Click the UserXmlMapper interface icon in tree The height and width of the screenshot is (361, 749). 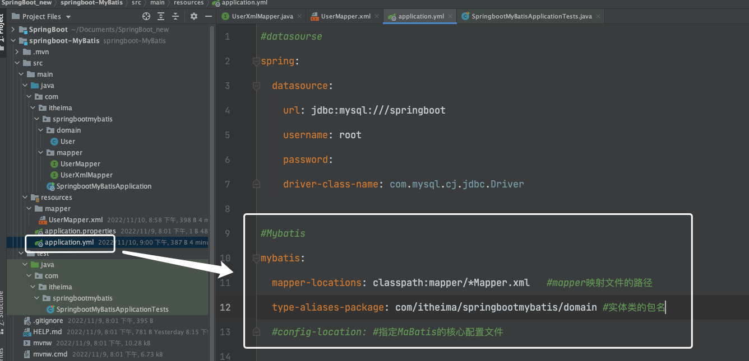point(54,175)
